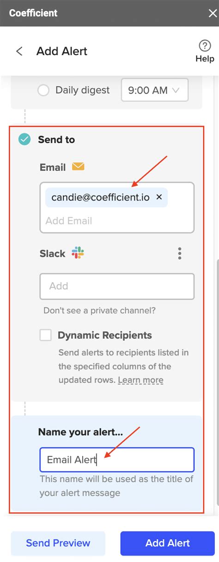Screen dimensions: 219x562
Task: Open the Learn more link
Action: click(140, 380)
